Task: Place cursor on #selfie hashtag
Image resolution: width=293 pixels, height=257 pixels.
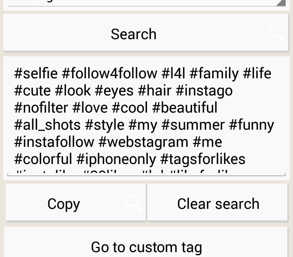Action: [36, 73]
